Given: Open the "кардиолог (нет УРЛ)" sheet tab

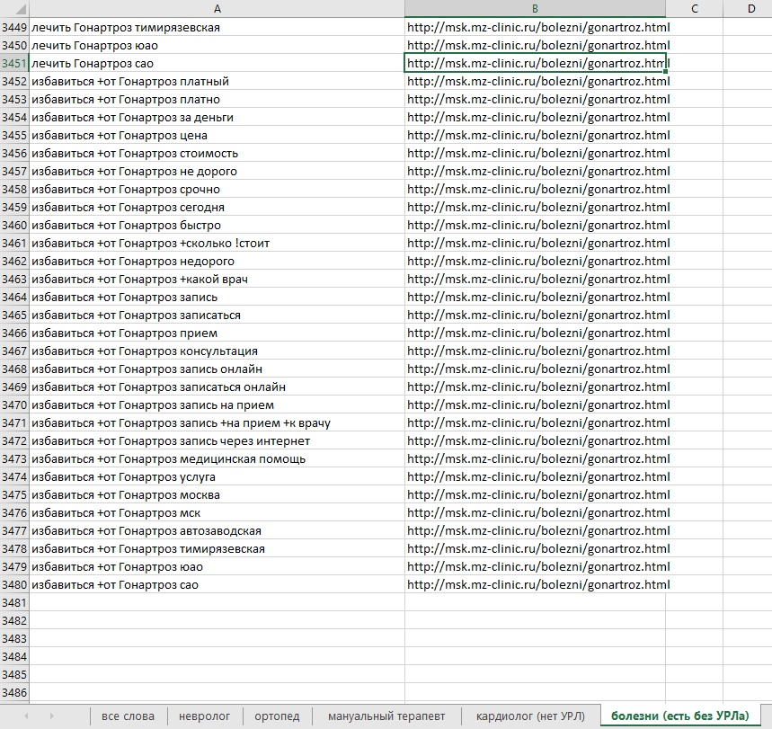Looking at the screenshot, I should [x=530, y=716].
